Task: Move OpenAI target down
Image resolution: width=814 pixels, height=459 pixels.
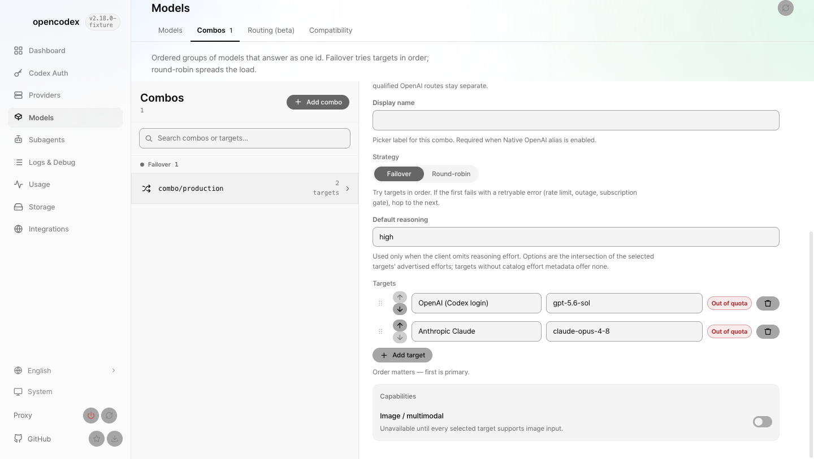Action: [400, 309]
